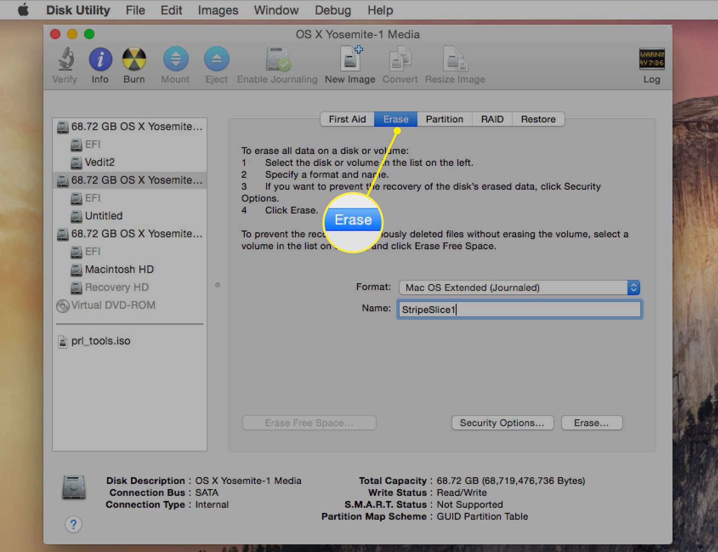Image resolution: width=718 pixels, height=552 pixels.
Task: Click the Erase… button at bottom right
Action: click(592, 423)
